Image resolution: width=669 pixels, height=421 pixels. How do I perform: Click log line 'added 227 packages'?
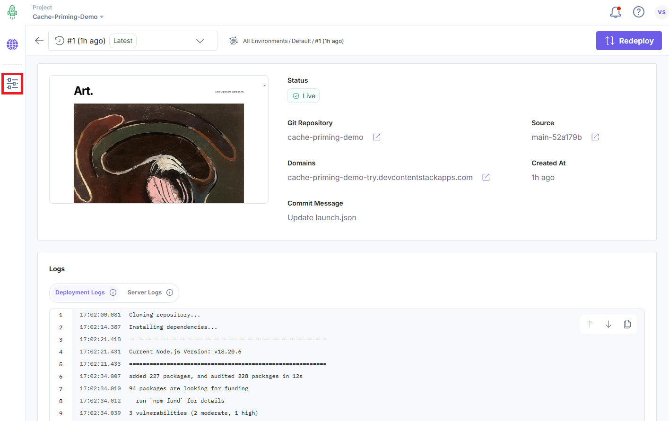coord(216,376)
